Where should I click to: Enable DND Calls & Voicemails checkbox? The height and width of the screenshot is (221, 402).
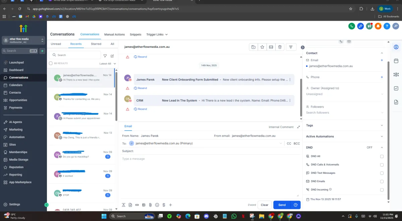coord(382,165)
